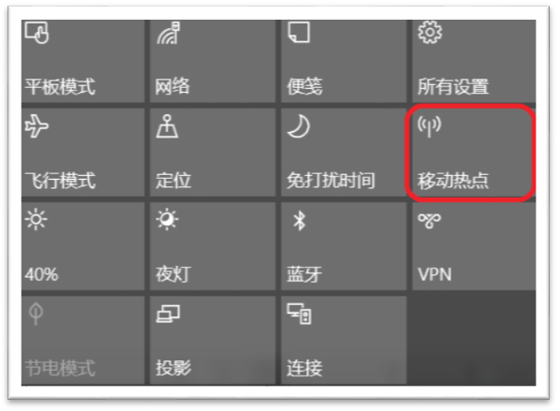Open the VPN quick action tile

click(474, 246)
